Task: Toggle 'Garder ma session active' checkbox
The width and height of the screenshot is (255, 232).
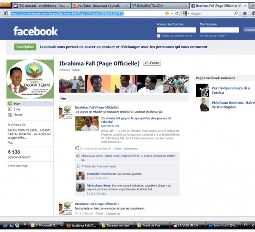Action: click(x=158, y=36)
